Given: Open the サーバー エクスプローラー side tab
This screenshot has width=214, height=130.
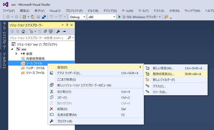Looking at the screenshot, I should click(4, 36).
